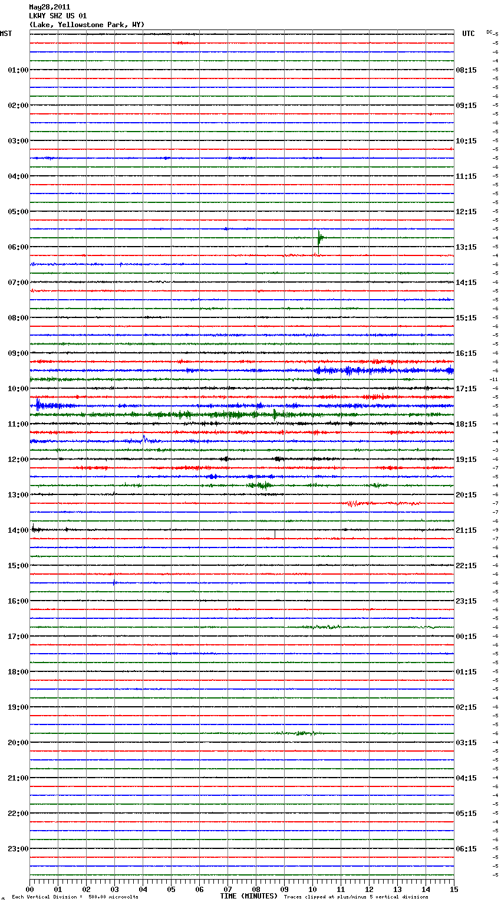Select the 12:00 MST time label
The image size is (501, 905).
[x=18, y=460]
